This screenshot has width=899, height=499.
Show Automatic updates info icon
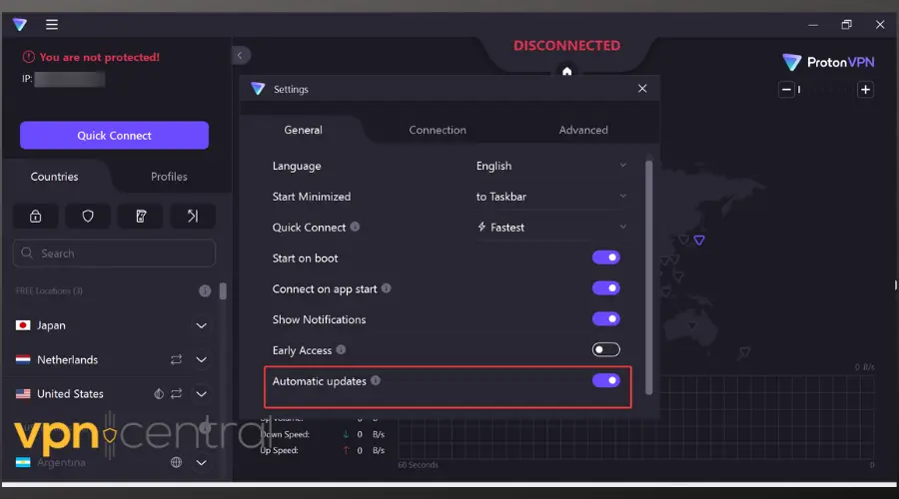coord(376,380)
